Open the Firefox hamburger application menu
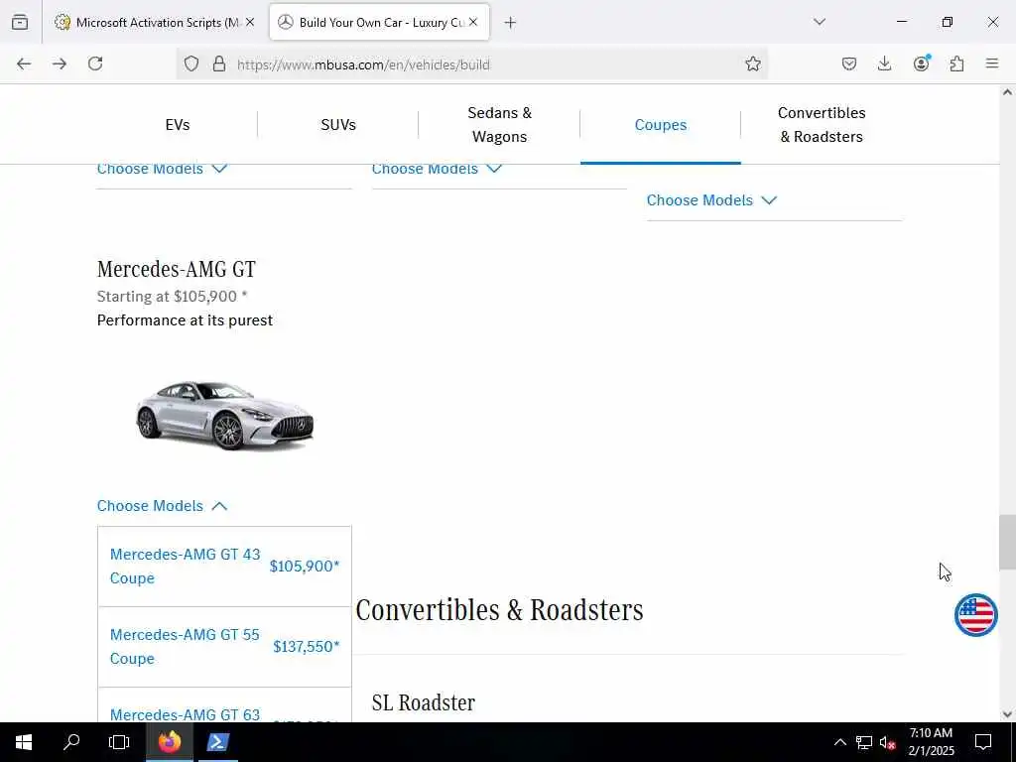This screenshot has height=762, width=1016. (992, 63)
